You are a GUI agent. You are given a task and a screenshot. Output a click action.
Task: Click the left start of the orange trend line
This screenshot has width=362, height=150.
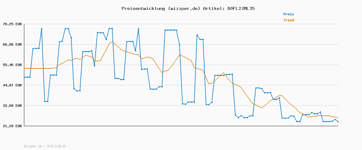[24, 68]
